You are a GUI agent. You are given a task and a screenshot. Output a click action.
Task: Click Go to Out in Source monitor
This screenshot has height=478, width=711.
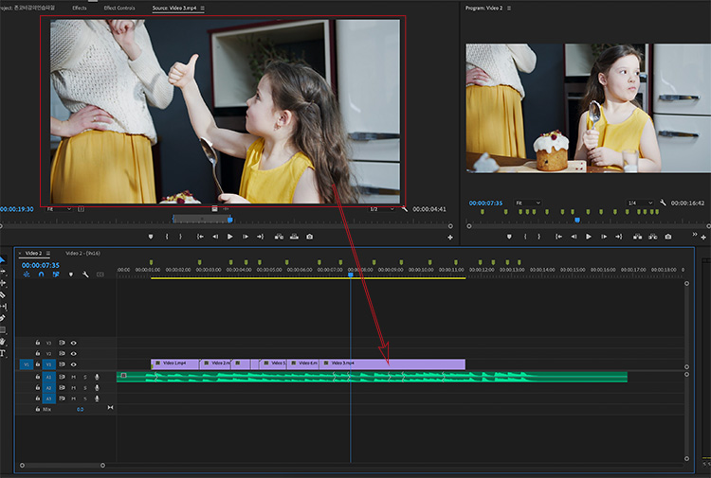point(261,237)
